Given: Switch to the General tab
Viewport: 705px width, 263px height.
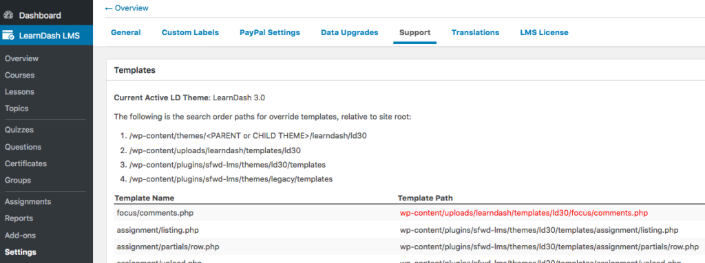Looking at the screenshot, I should point(126,32).
